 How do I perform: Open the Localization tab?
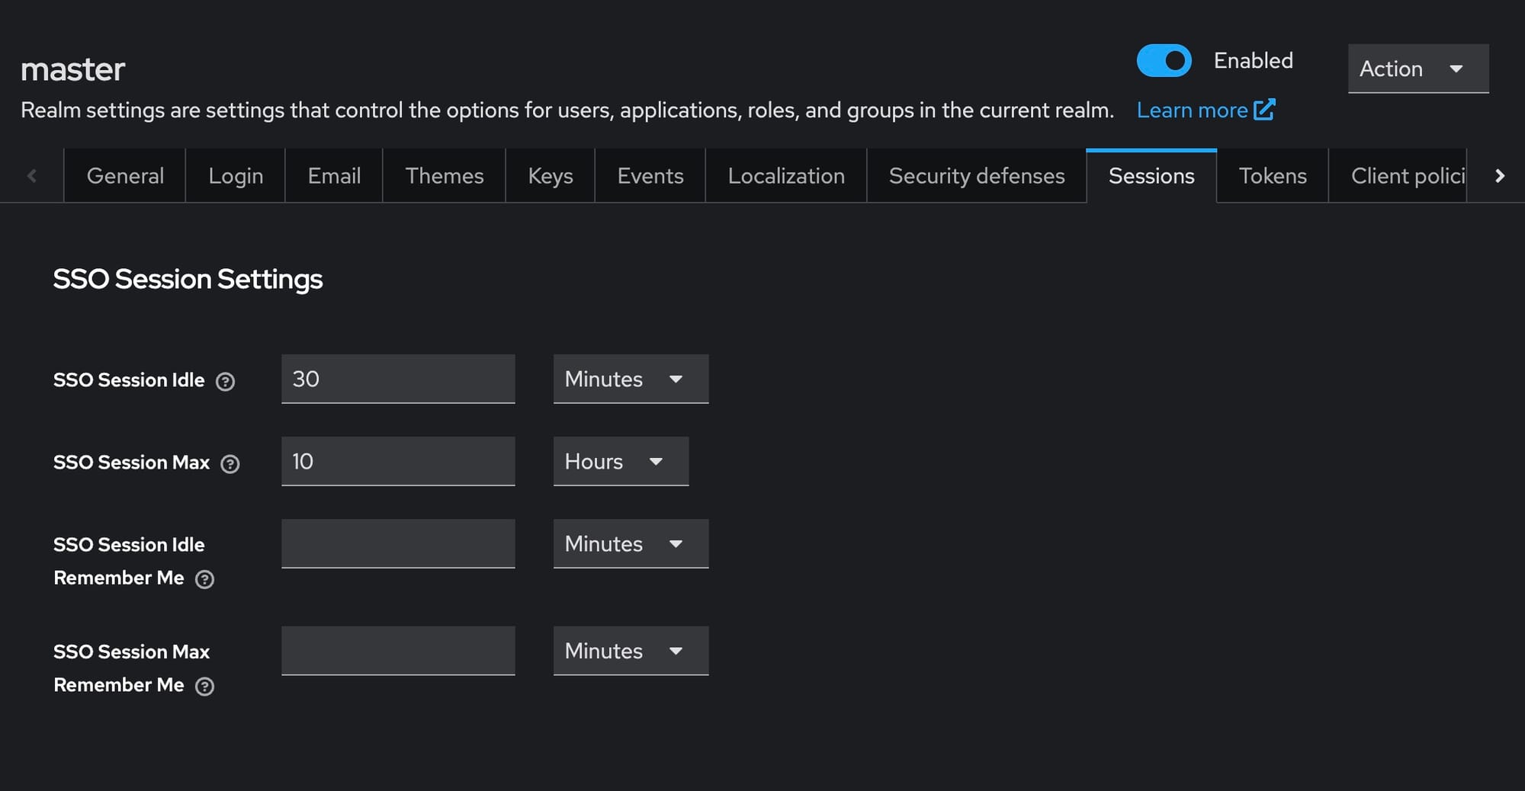point(786,176)
